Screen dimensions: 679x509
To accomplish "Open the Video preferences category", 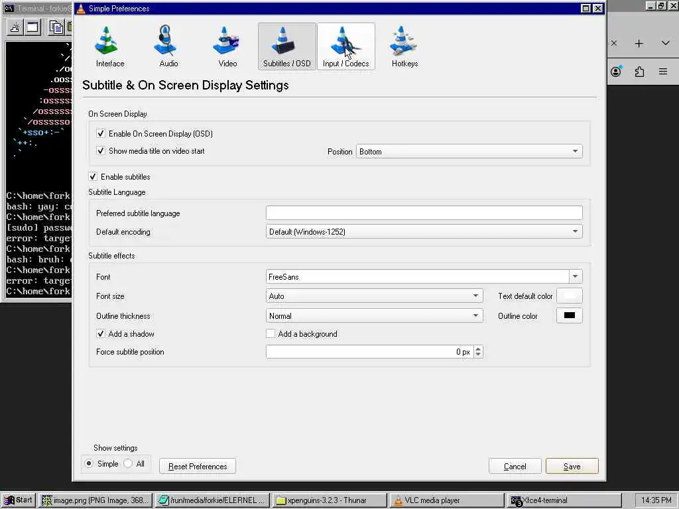I will pos(228,46).
